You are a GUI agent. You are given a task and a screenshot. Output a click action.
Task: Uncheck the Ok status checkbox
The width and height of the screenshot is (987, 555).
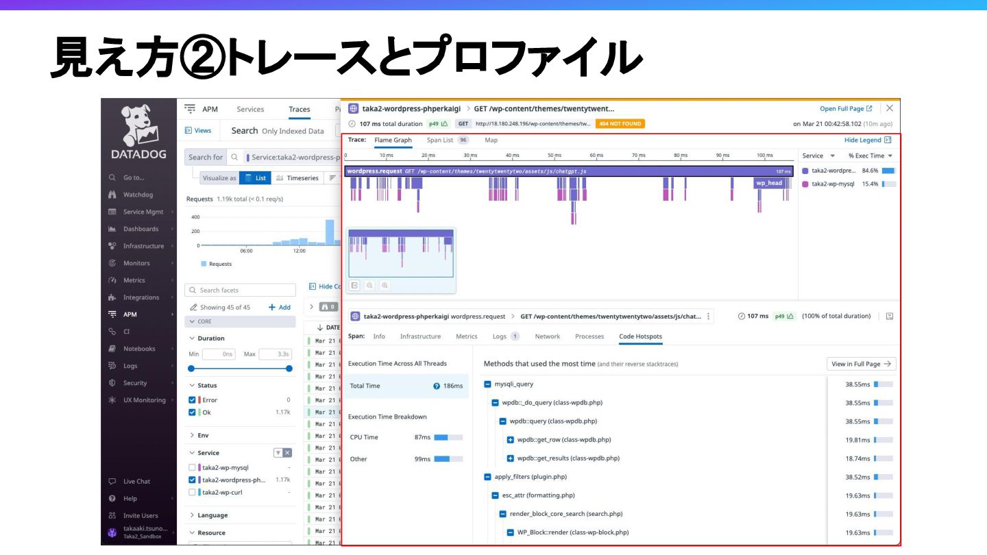point(193,412)
